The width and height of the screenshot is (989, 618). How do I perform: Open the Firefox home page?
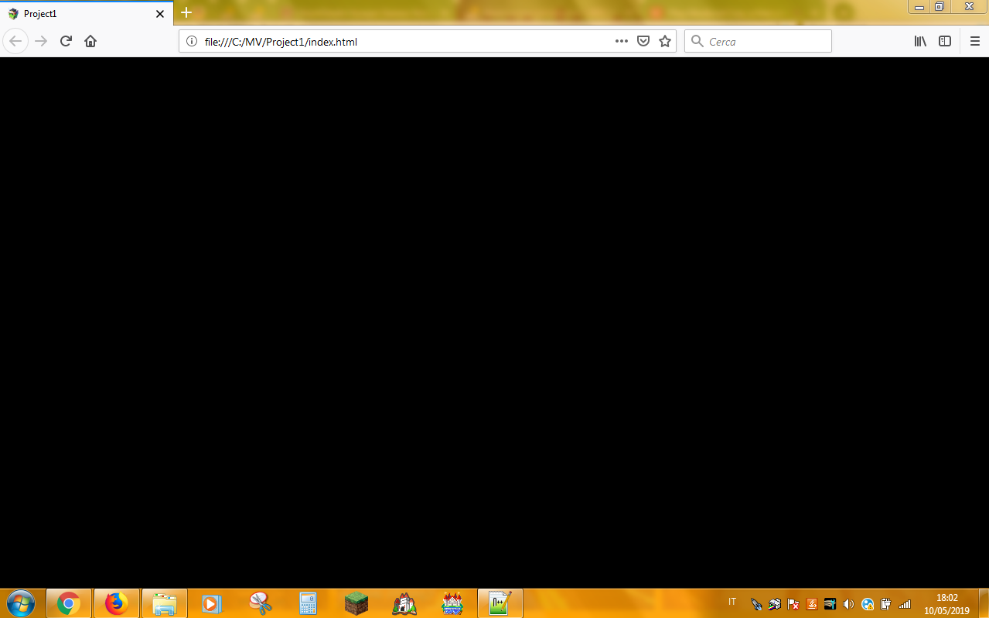(90, 41)
